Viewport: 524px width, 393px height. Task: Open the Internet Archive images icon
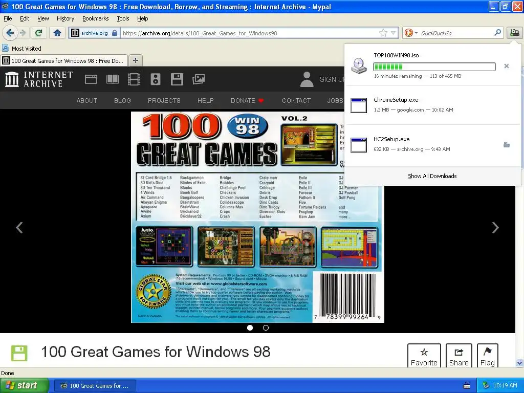(x=199, y=79)
